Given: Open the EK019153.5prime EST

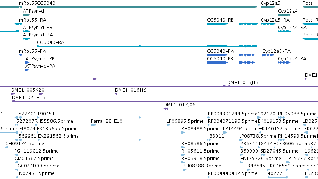Looking at the screenshot, I should pos(259,125).
